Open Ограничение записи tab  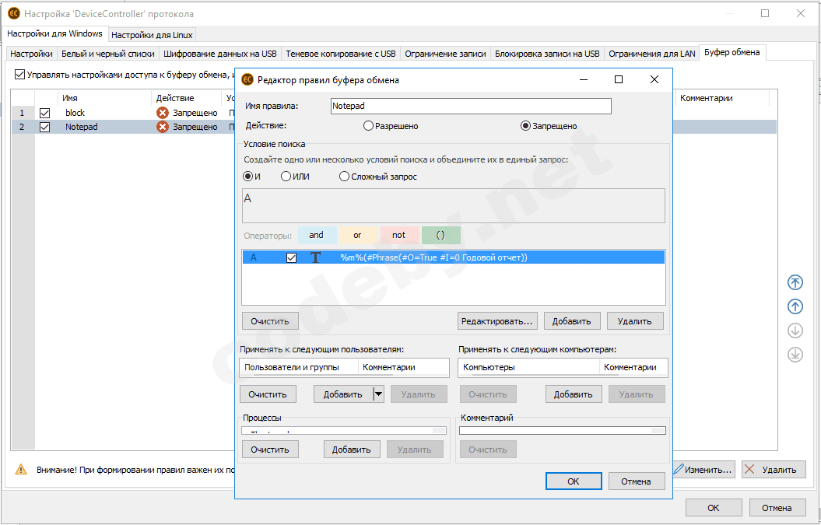pos(446,54)
